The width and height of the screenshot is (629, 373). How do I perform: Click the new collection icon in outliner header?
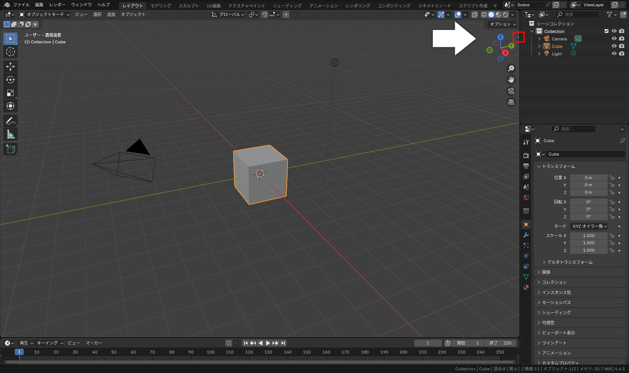click(623, 15)
